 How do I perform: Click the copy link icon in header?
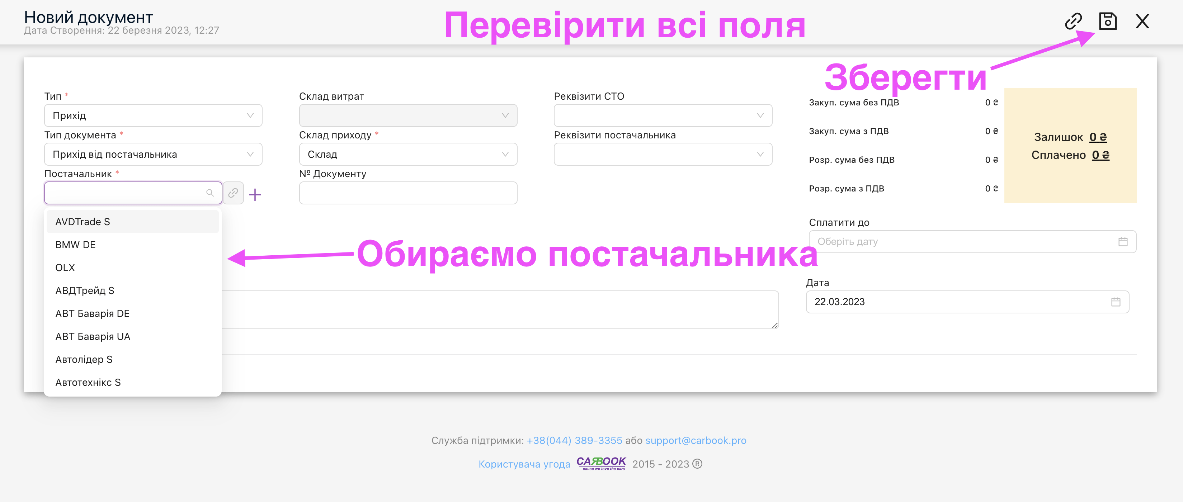pyautogui.click(x=1073, y=21)
